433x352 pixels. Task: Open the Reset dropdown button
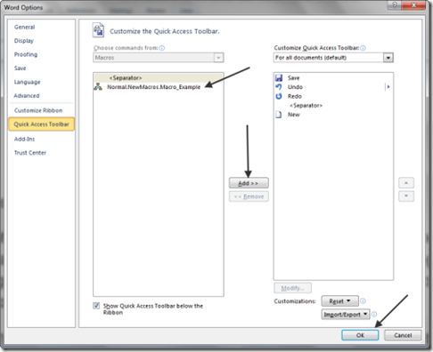339,301
